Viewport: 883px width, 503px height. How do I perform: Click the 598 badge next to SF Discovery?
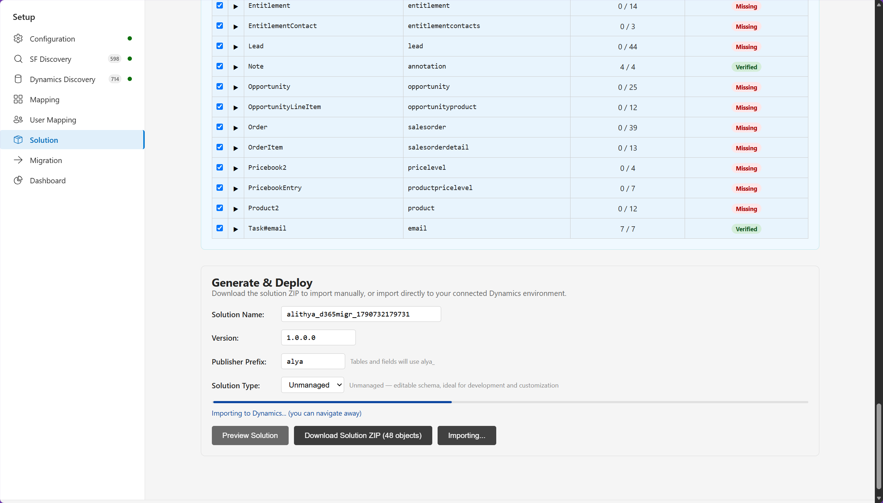114,59
